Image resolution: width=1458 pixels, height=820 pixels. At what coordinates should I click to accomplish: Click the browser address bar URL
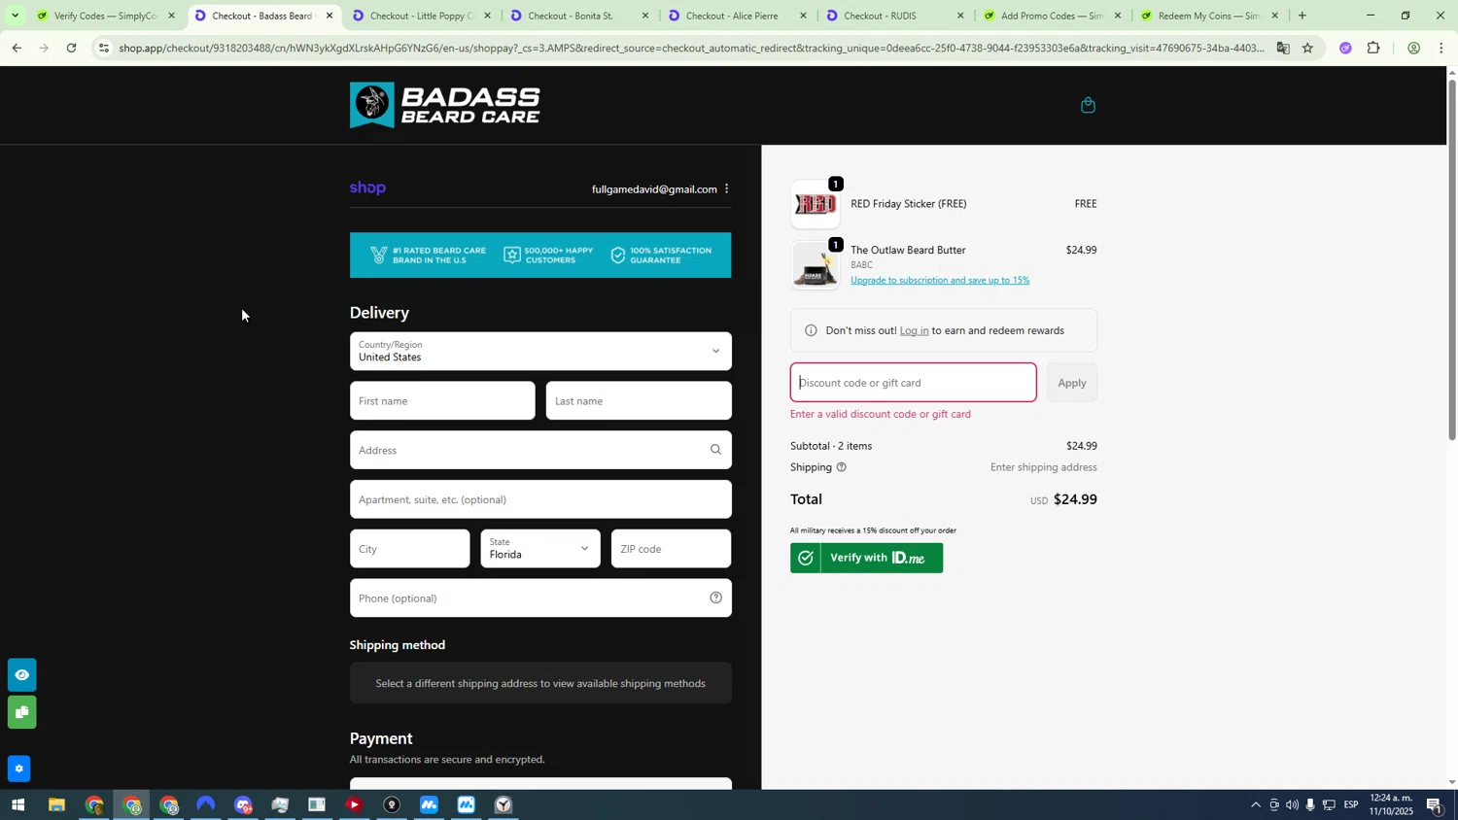pyautogui.click(x=690, y=48)
